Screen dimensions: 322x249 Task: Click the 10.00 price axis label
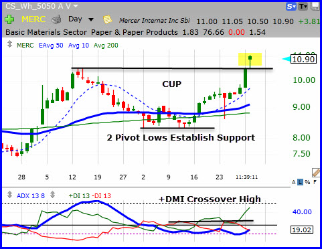(304, 80)
